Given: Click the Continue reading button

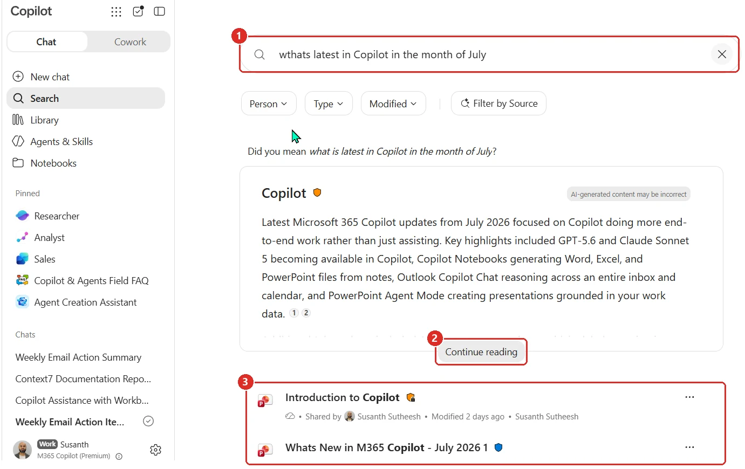Looking at the screenshot, I should 481,352.
